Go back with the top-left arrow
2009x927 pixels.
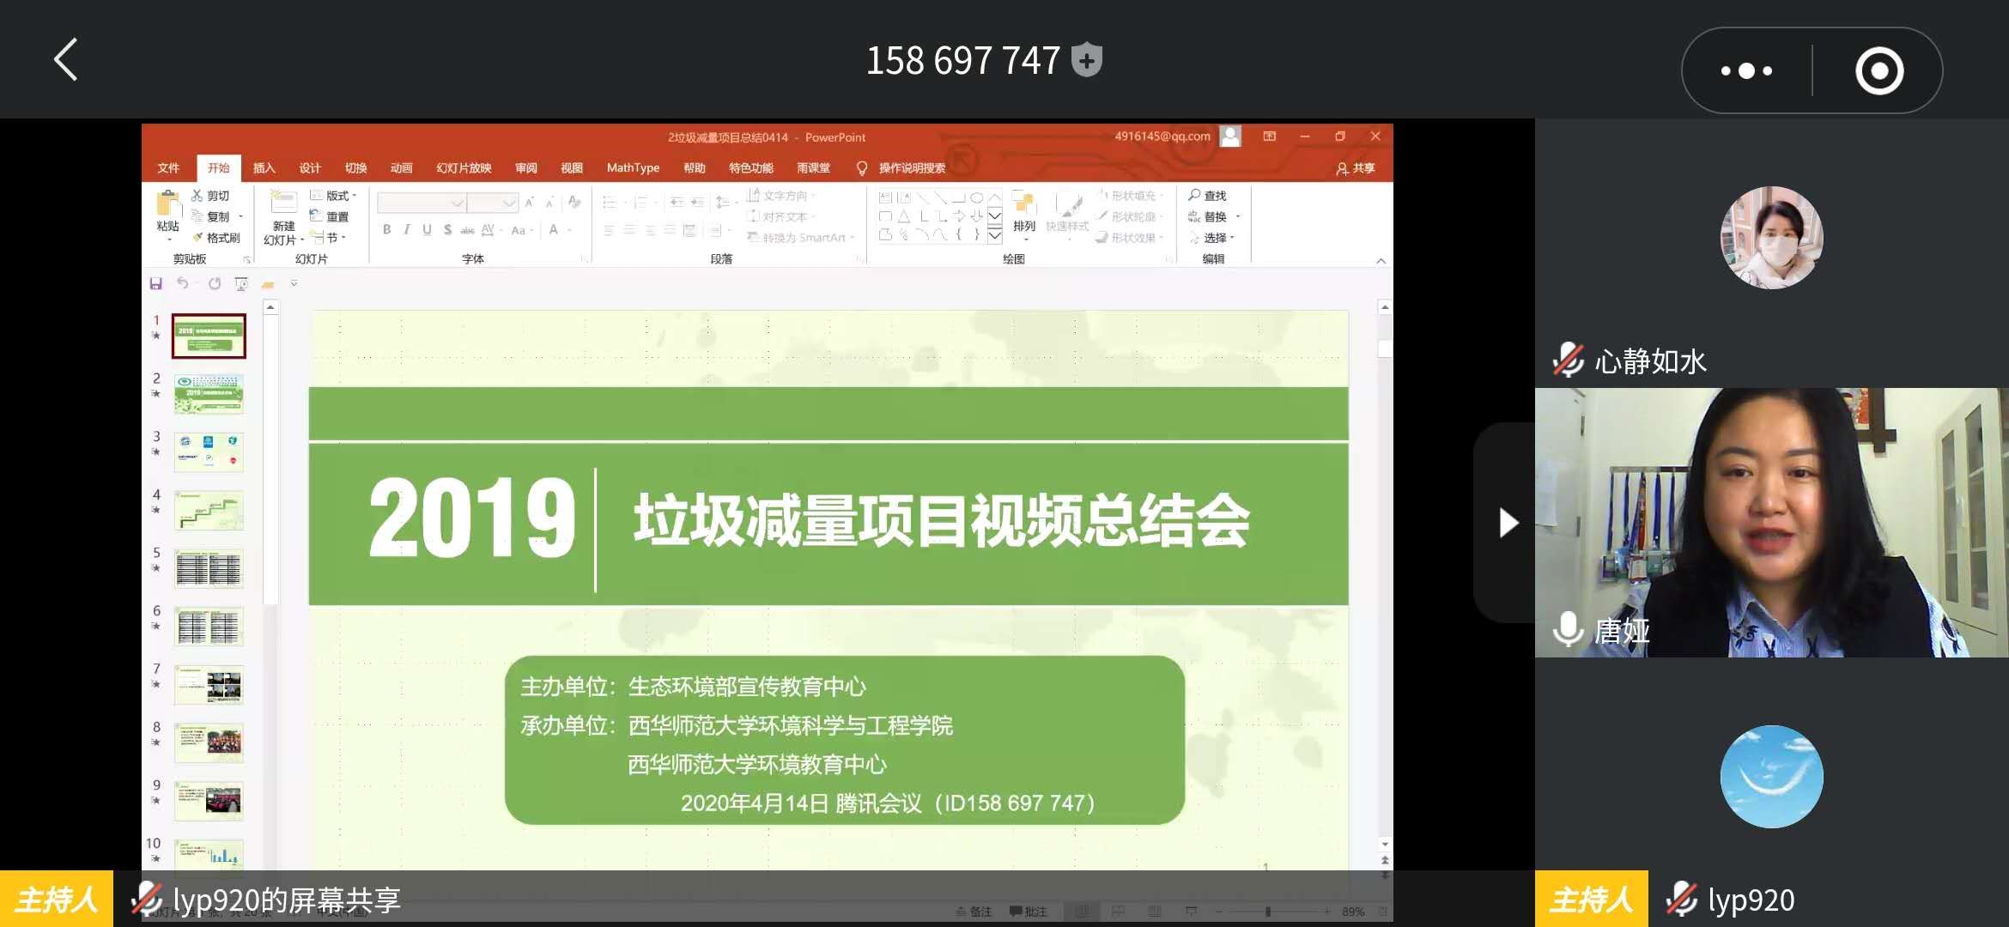[x=67, y=59]
